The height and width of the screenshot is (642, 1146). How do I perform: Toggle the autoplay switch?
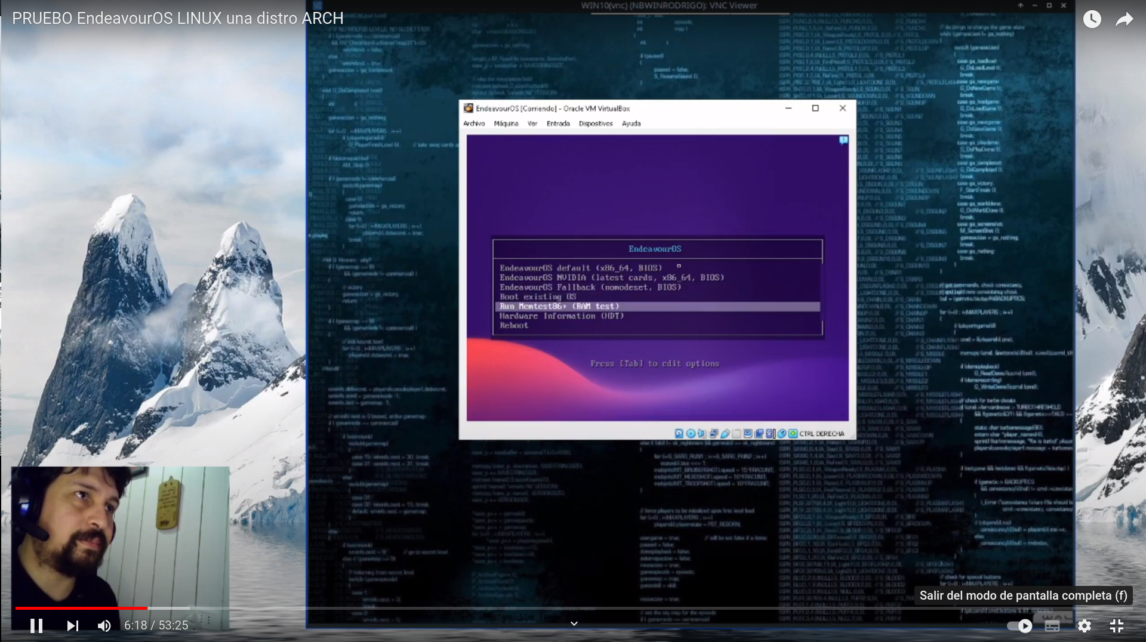1019,625
